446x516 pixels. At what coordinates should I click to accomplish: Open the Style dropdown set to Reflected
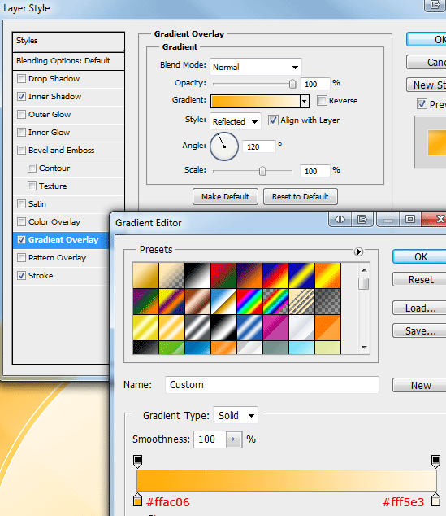(x=235, y=121)
